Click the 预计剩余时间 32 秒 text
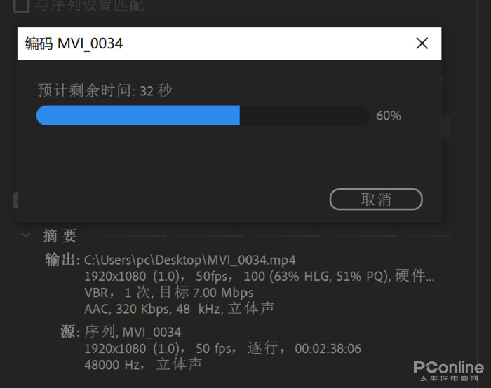The width and height of the screenshot is (491, 388). tap(105, 90)
